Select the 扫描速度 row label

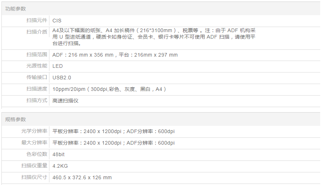36,89
